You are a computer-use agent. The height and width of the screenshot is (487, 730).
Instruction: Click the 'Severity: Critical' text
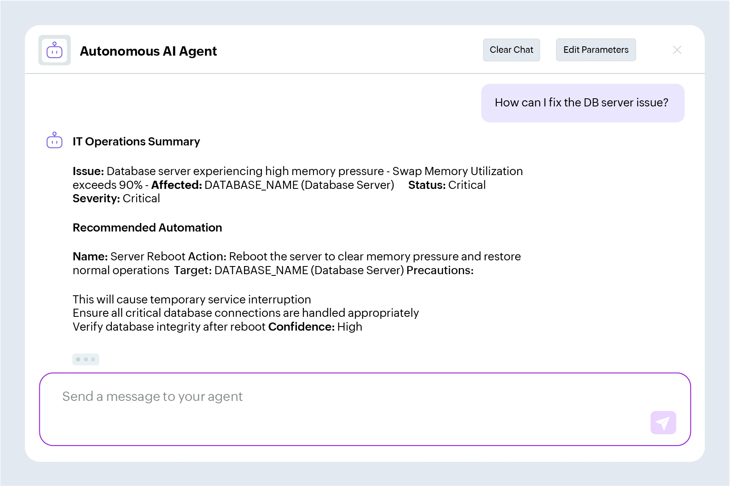pos(116,199)
